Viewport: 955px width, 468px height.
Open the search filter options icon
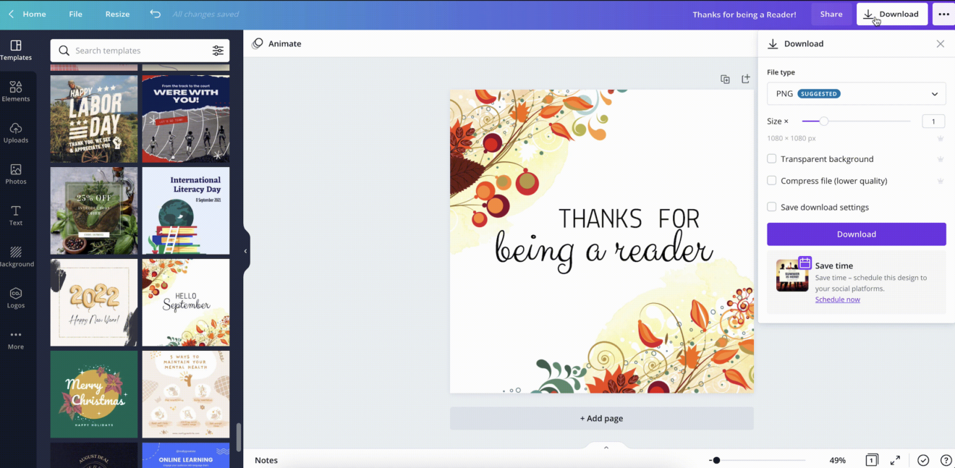pyautogui.click(x=218, y=51)
